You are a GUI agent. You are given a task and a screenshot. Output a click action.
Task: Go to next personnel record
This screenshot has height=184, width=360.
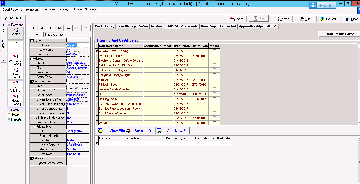pos(51,28)
